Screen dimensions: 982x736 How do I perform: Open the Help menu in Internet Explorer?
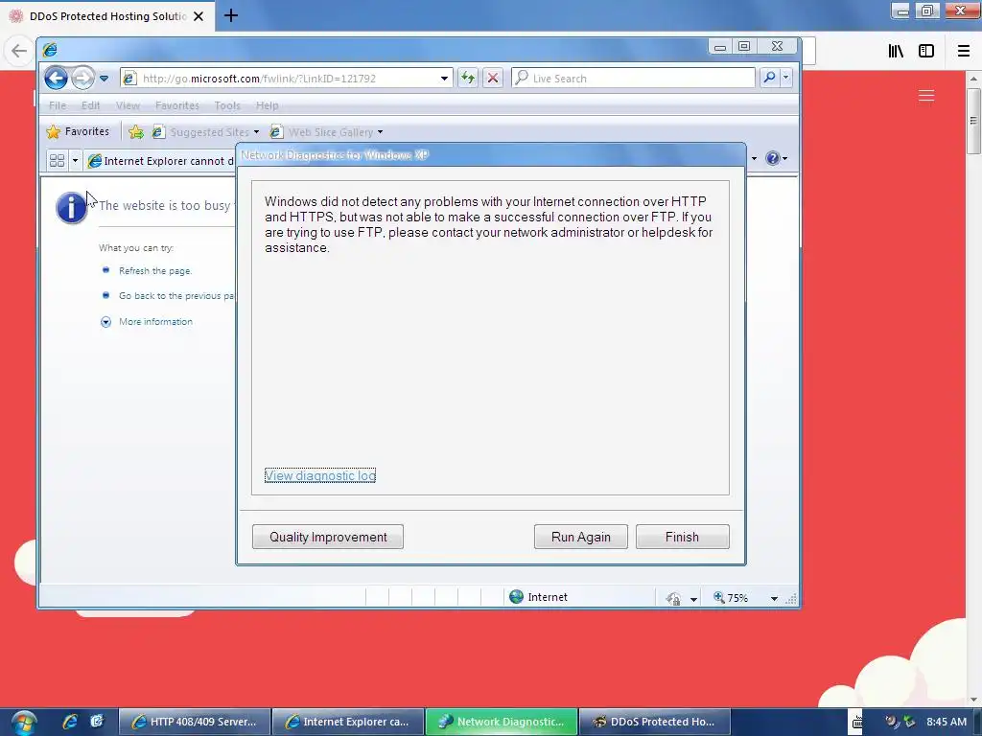pyautogui.click(x=267, y=105)
